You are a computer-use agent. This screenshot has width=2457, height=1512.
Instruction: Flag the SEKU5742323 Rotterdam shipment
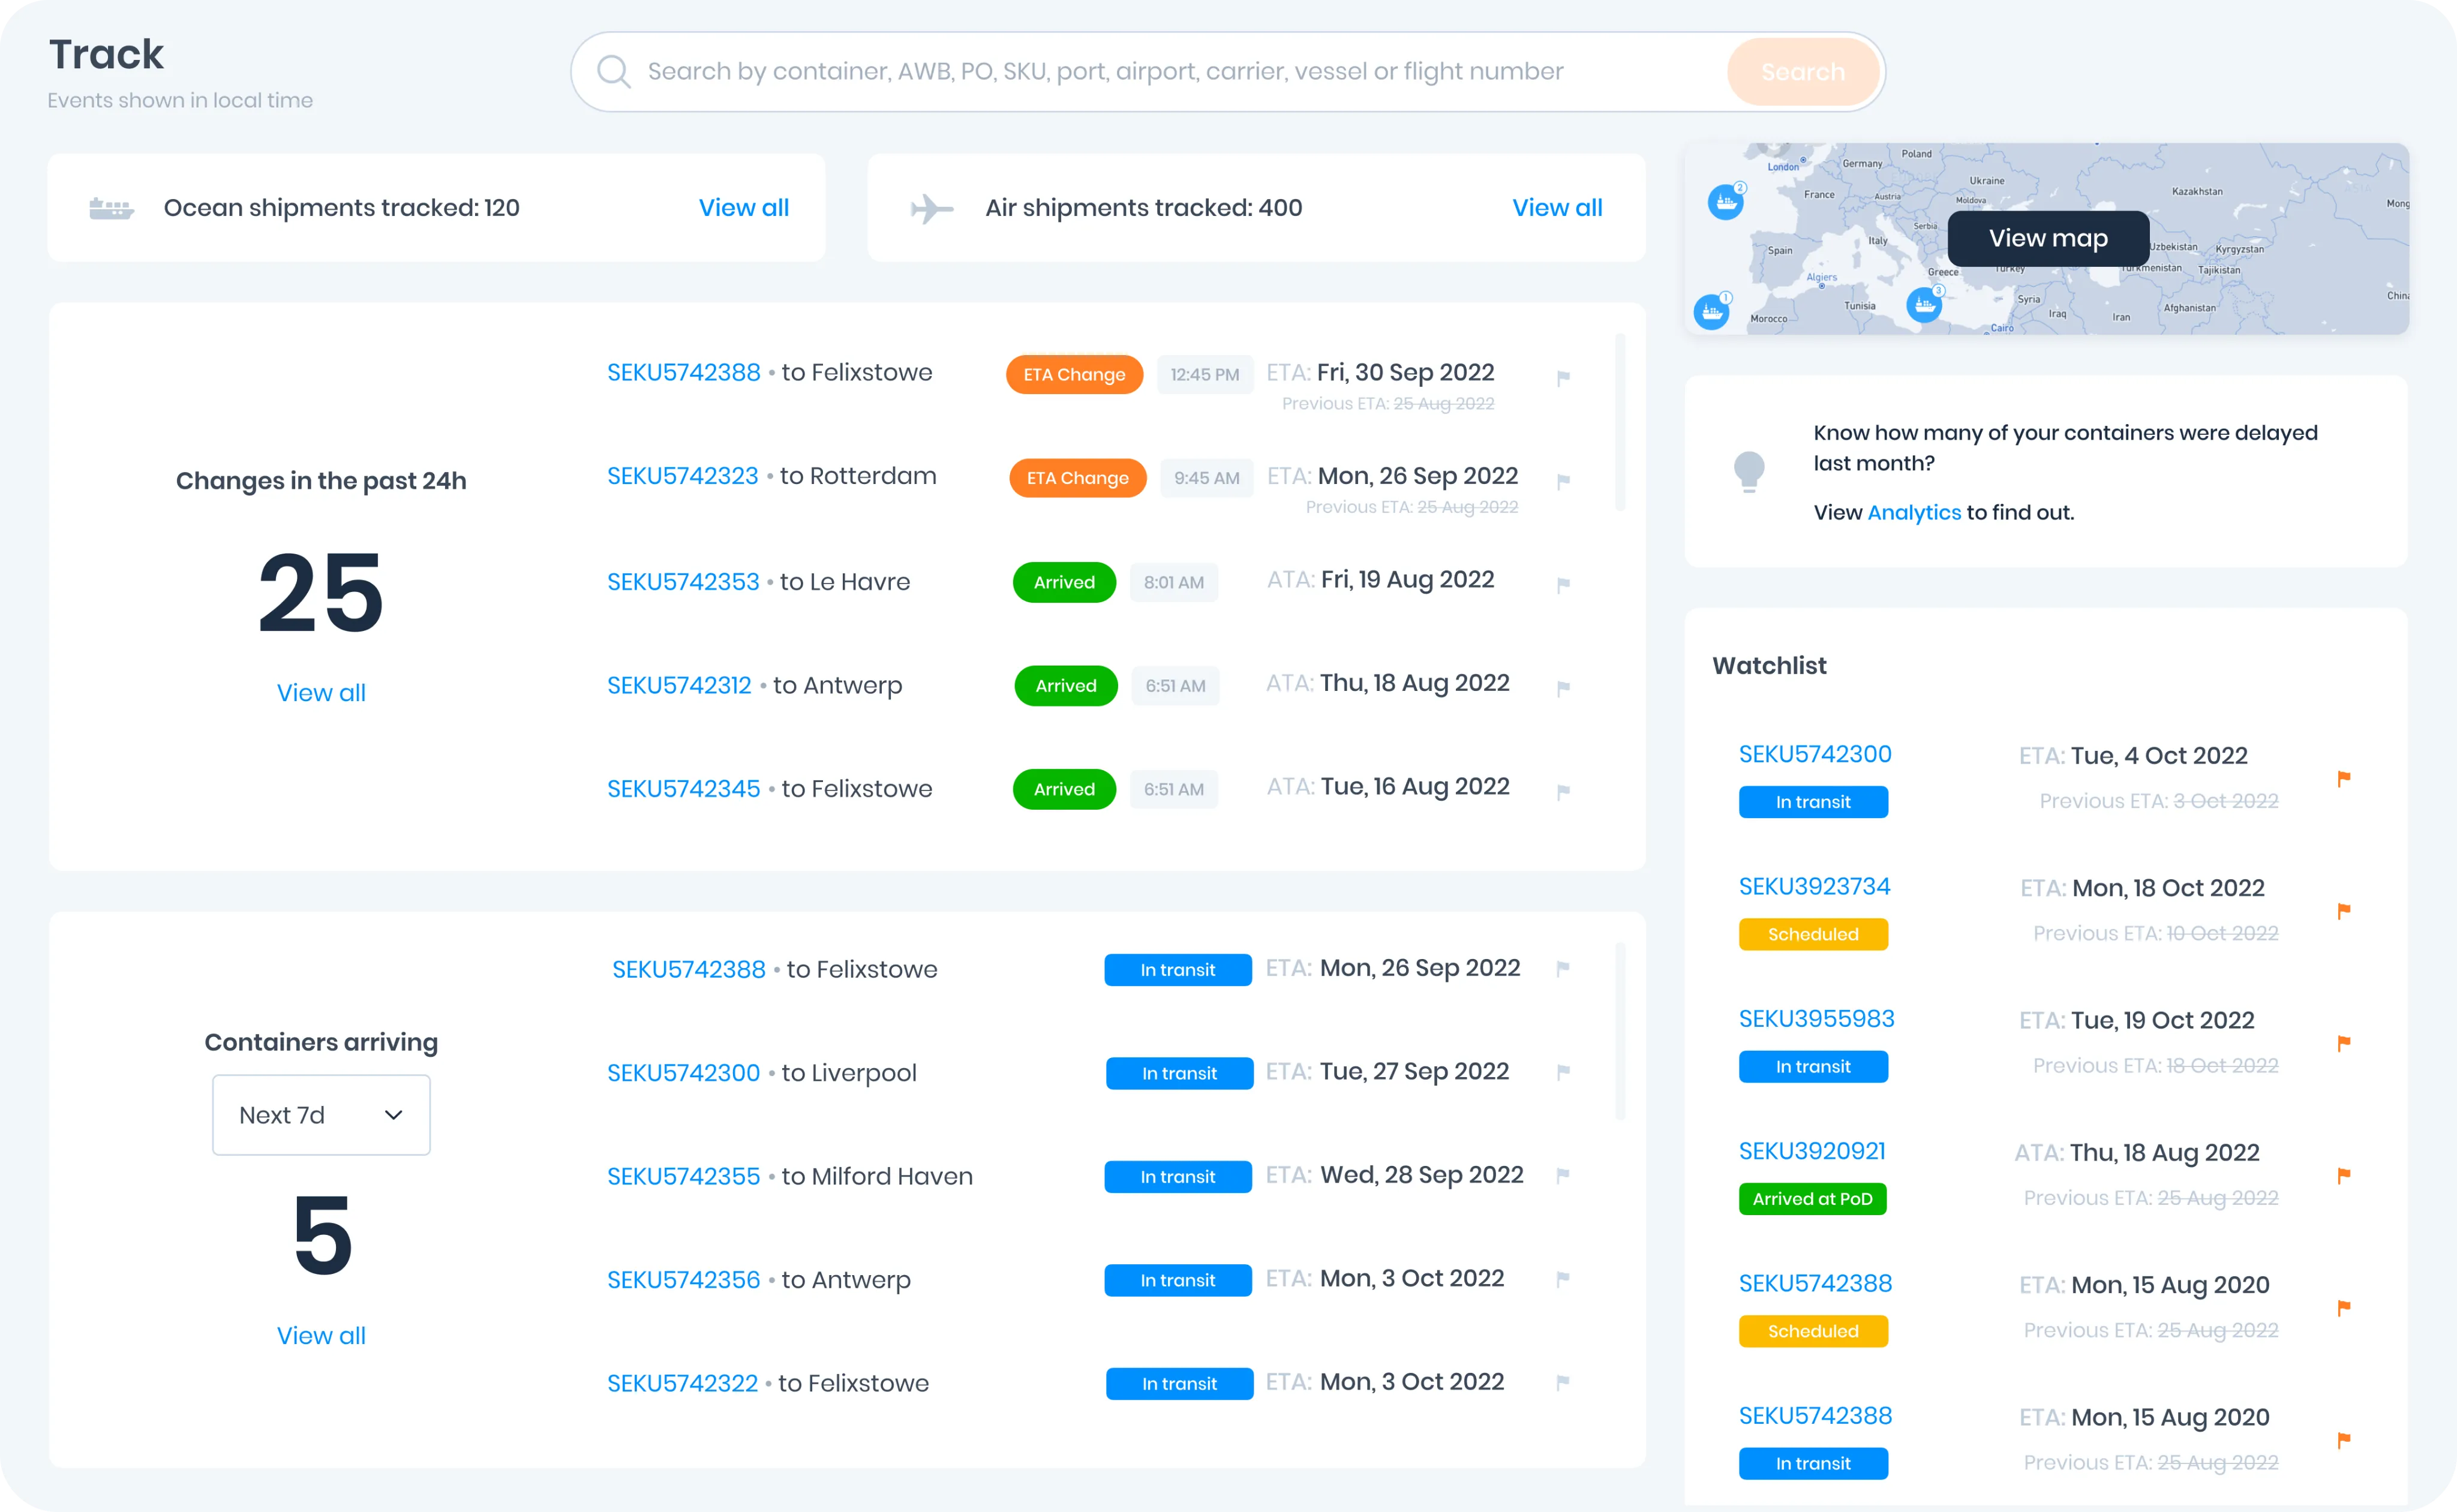click(1563, 481)
